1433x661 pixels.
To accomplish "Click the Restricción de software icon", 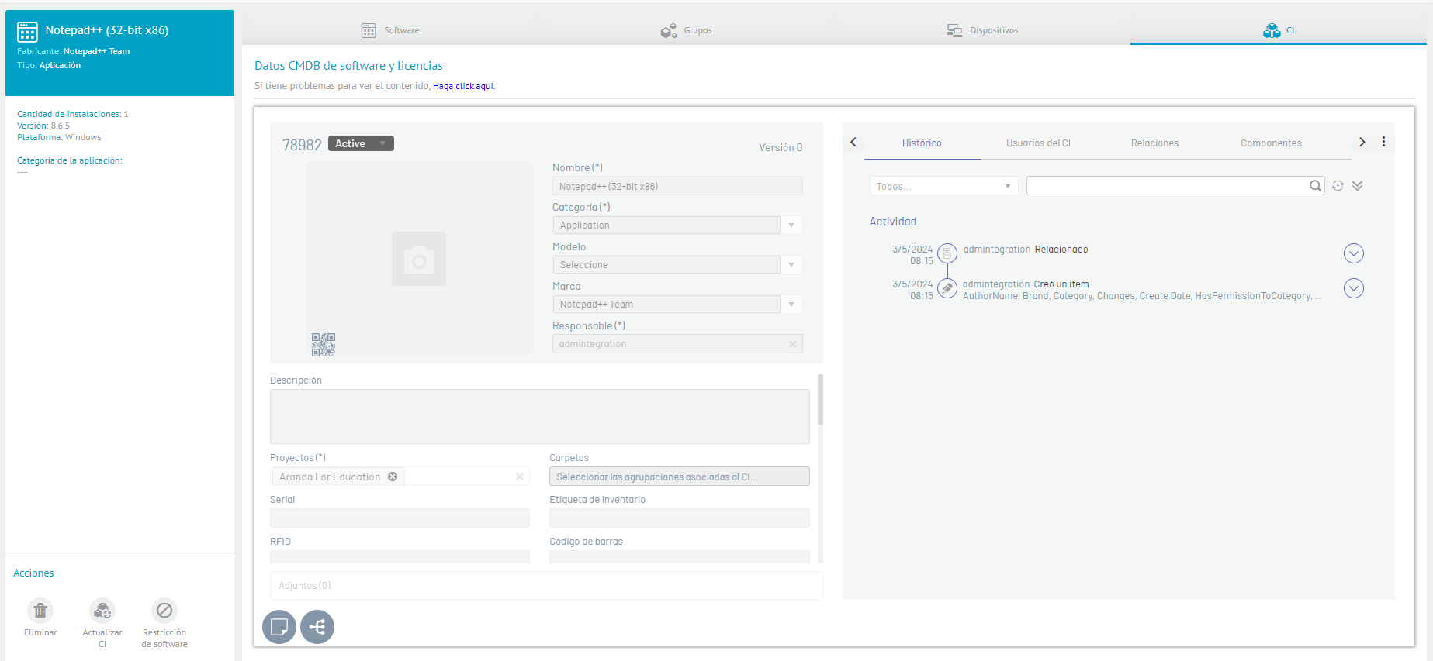I will tap(164, 611).
